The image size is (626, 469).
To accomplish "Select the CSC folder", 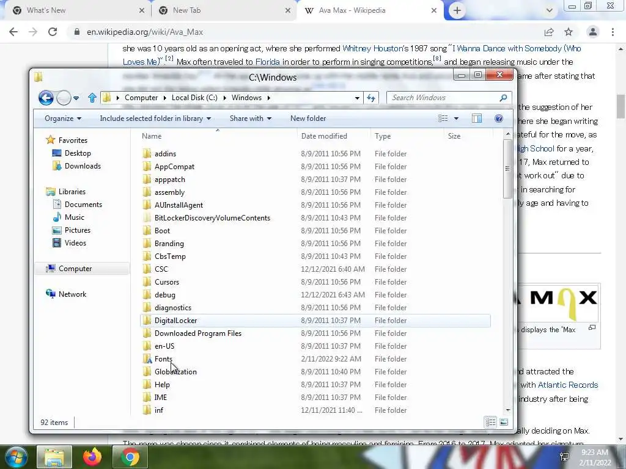I will [161, 269].
